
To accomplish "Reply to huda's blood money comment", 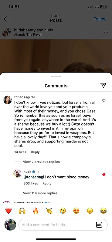I will point(47,183).
